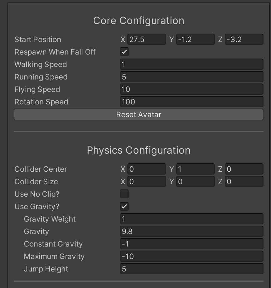Click the Collider Size X field
Screen dimensions: 271x288
point(146,182)
